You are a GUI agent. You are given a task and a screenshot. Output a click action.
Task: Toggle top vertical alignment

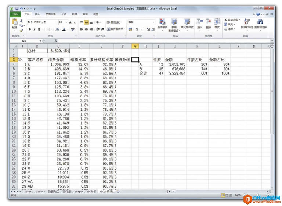point(82,22)
